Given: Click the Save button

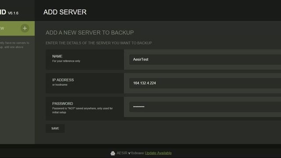Looking at the screenshot, I should pos(55,129).
